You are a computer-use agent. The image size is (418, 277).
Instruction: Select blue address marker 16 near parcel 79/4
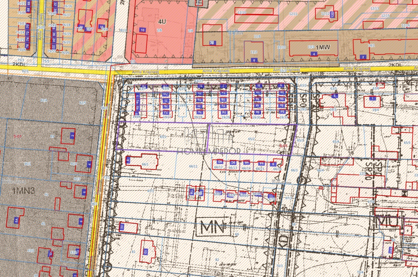(102, 27)
